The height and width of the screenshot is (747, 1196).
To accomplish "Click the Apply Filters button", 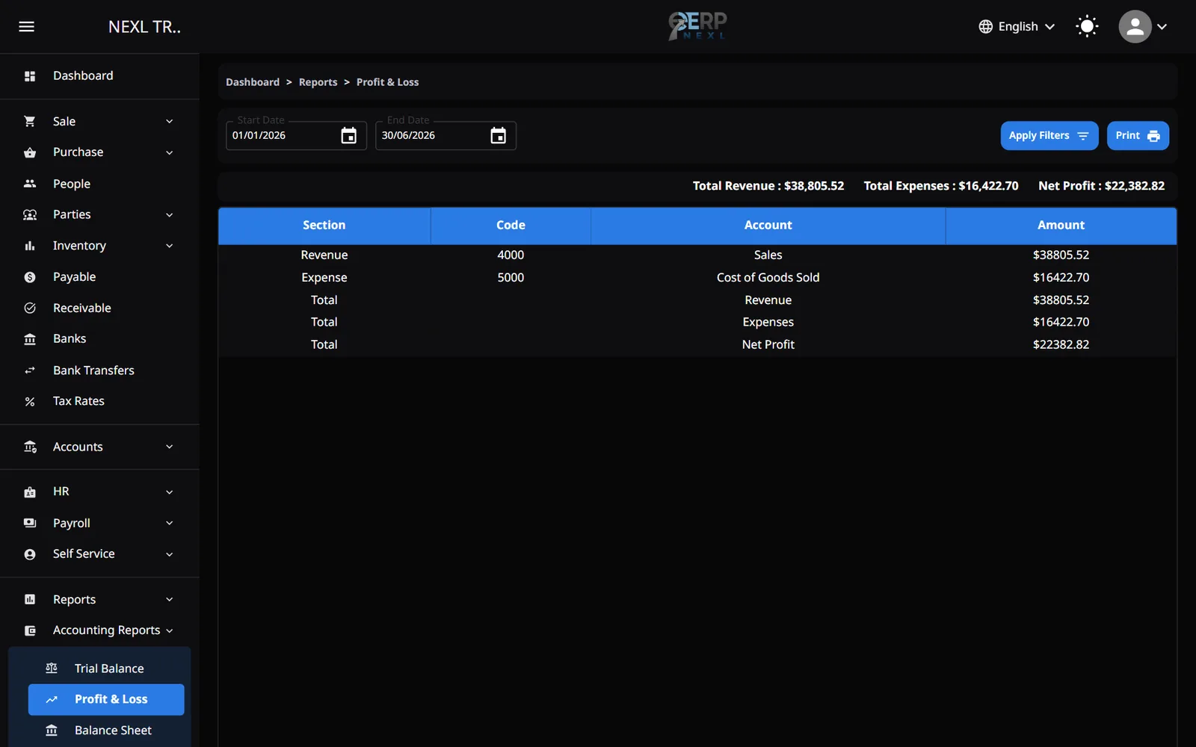I will click(x=1049, y=135).
